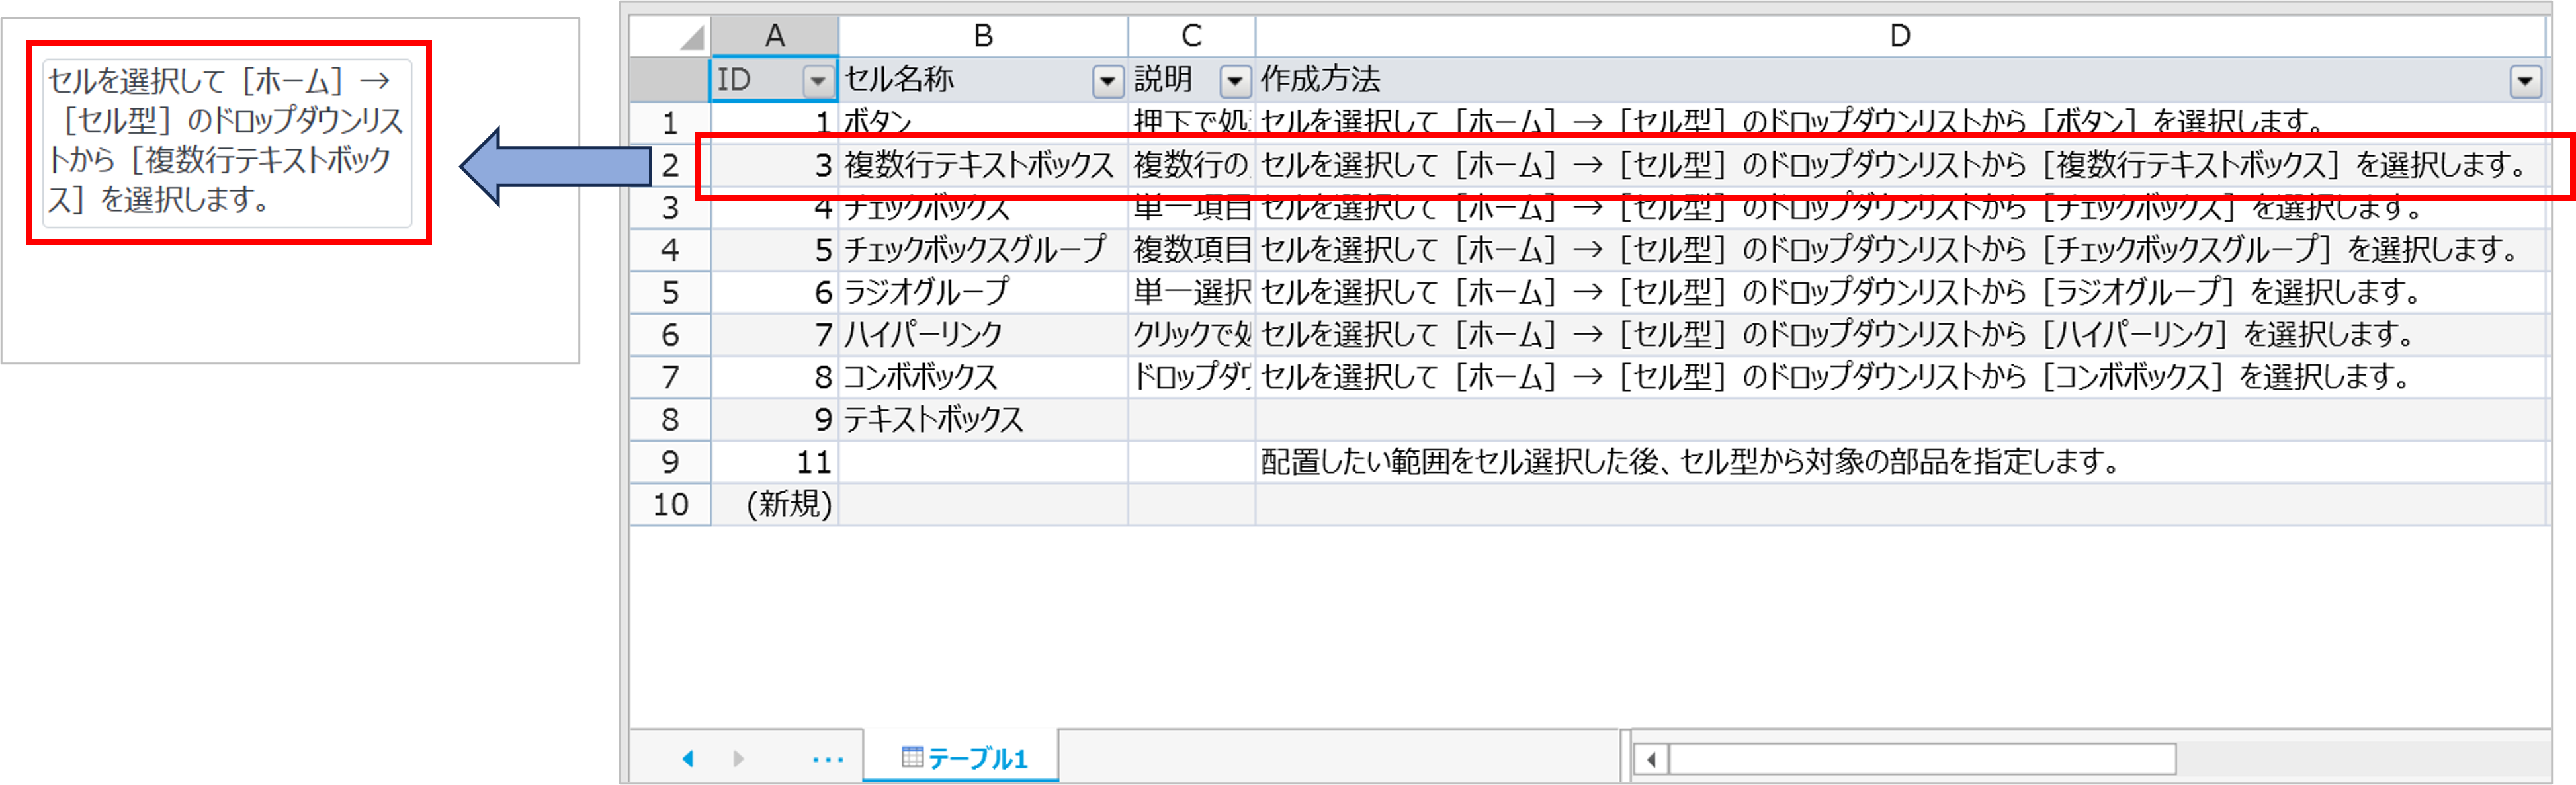Open the ID column filter dropdown
This screenshot has width=2576, height=785.
click(x=818, y=81)
